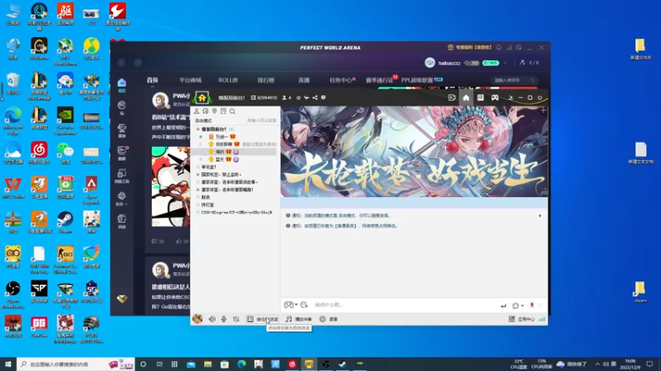This screenshot has width=661, height=371.
Task: Select the home tab icon in YY title bar
Action: point(466,97)
